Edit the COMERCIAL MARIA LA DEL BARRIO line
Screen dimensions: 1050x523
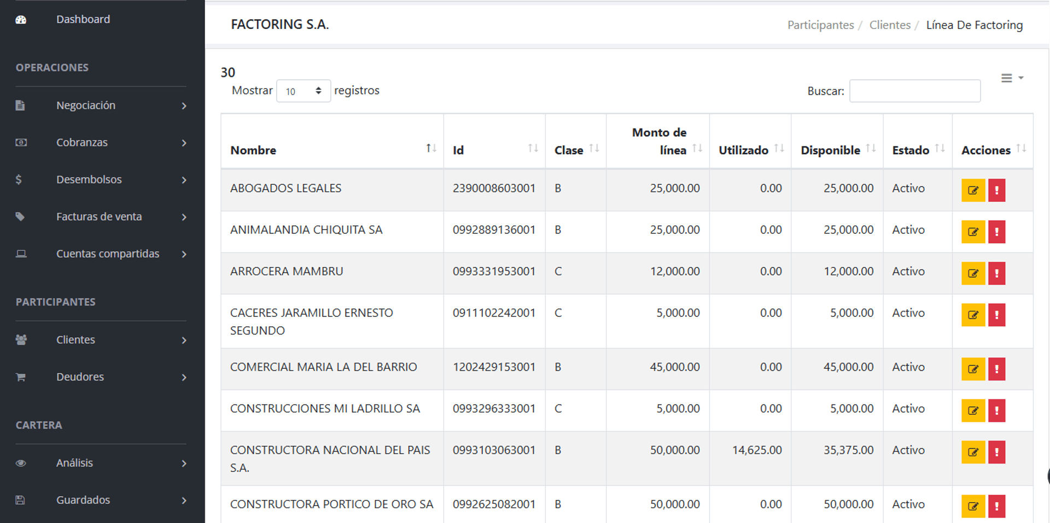tap(973, 369)
